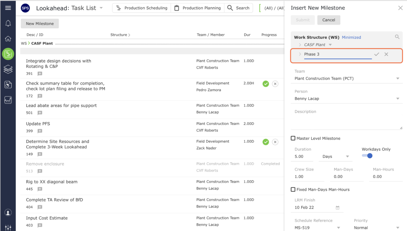Click the New Milestone button
The width and height of the screenshot is (407, 231).
click(40, 23)
